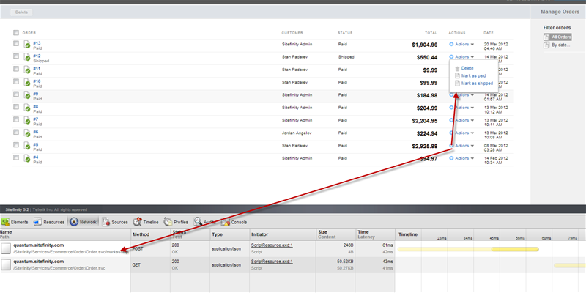
Task: Open the Profiles panel
Action: [x=177, y=220]
